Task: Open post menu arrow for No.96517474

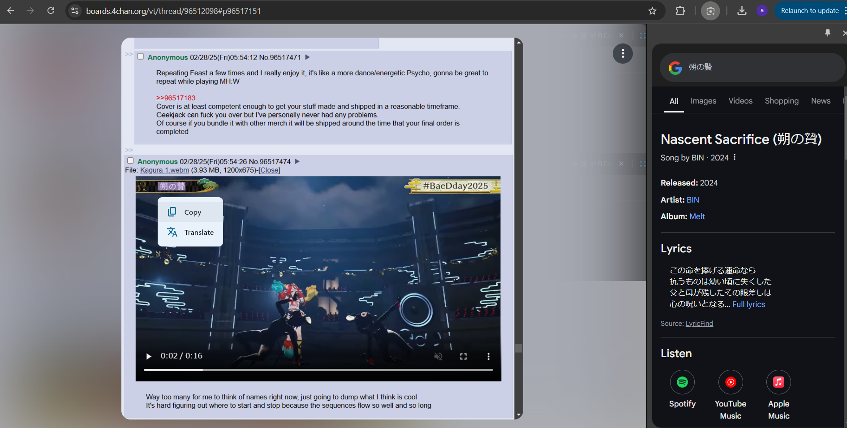Action: point(297,161)
